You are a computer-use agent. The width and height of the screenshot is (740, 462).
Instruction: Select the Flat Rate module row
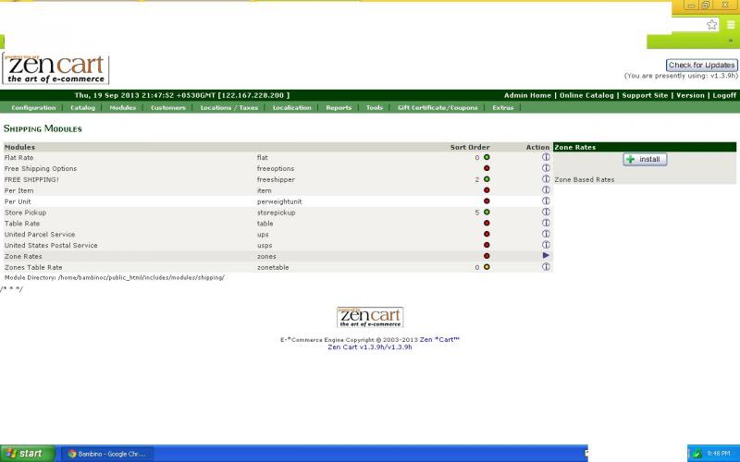[278, 157]
